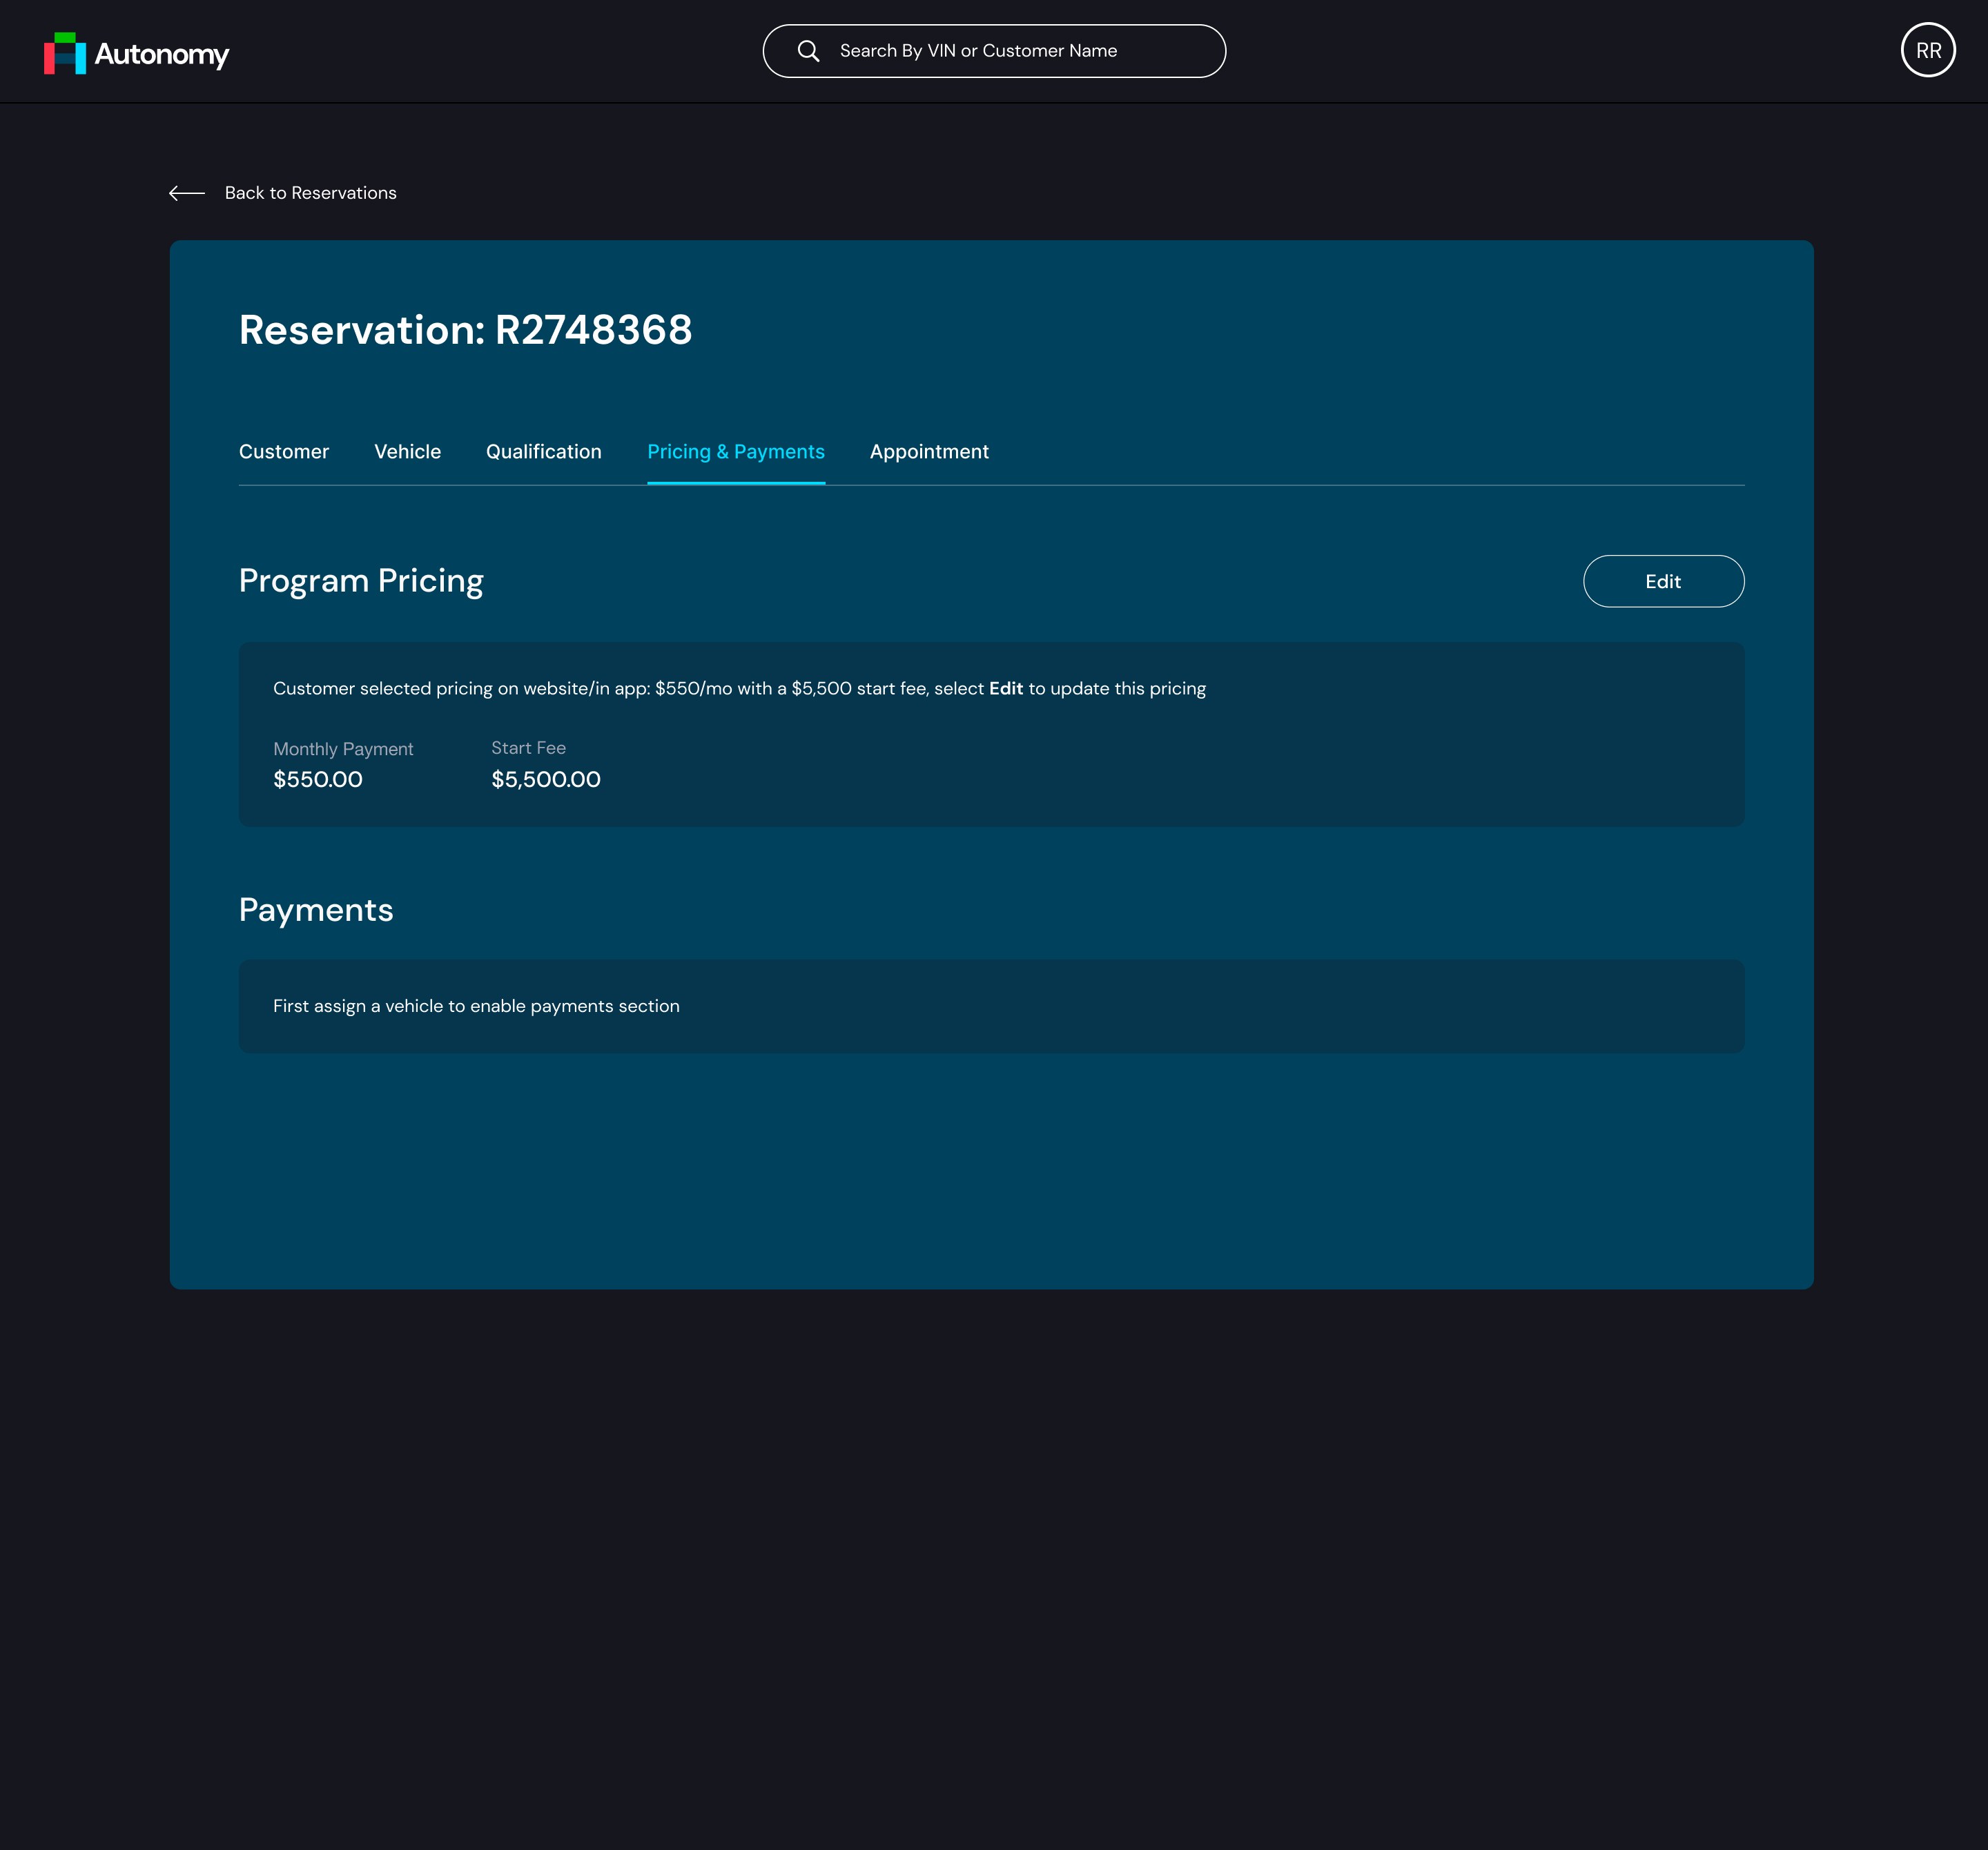Open the RR user avatar menu
The image size is (1988, 1850).
coord(1927,51)
